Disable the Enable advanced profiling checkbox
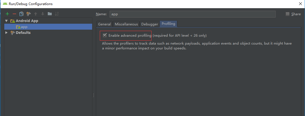 105,35
